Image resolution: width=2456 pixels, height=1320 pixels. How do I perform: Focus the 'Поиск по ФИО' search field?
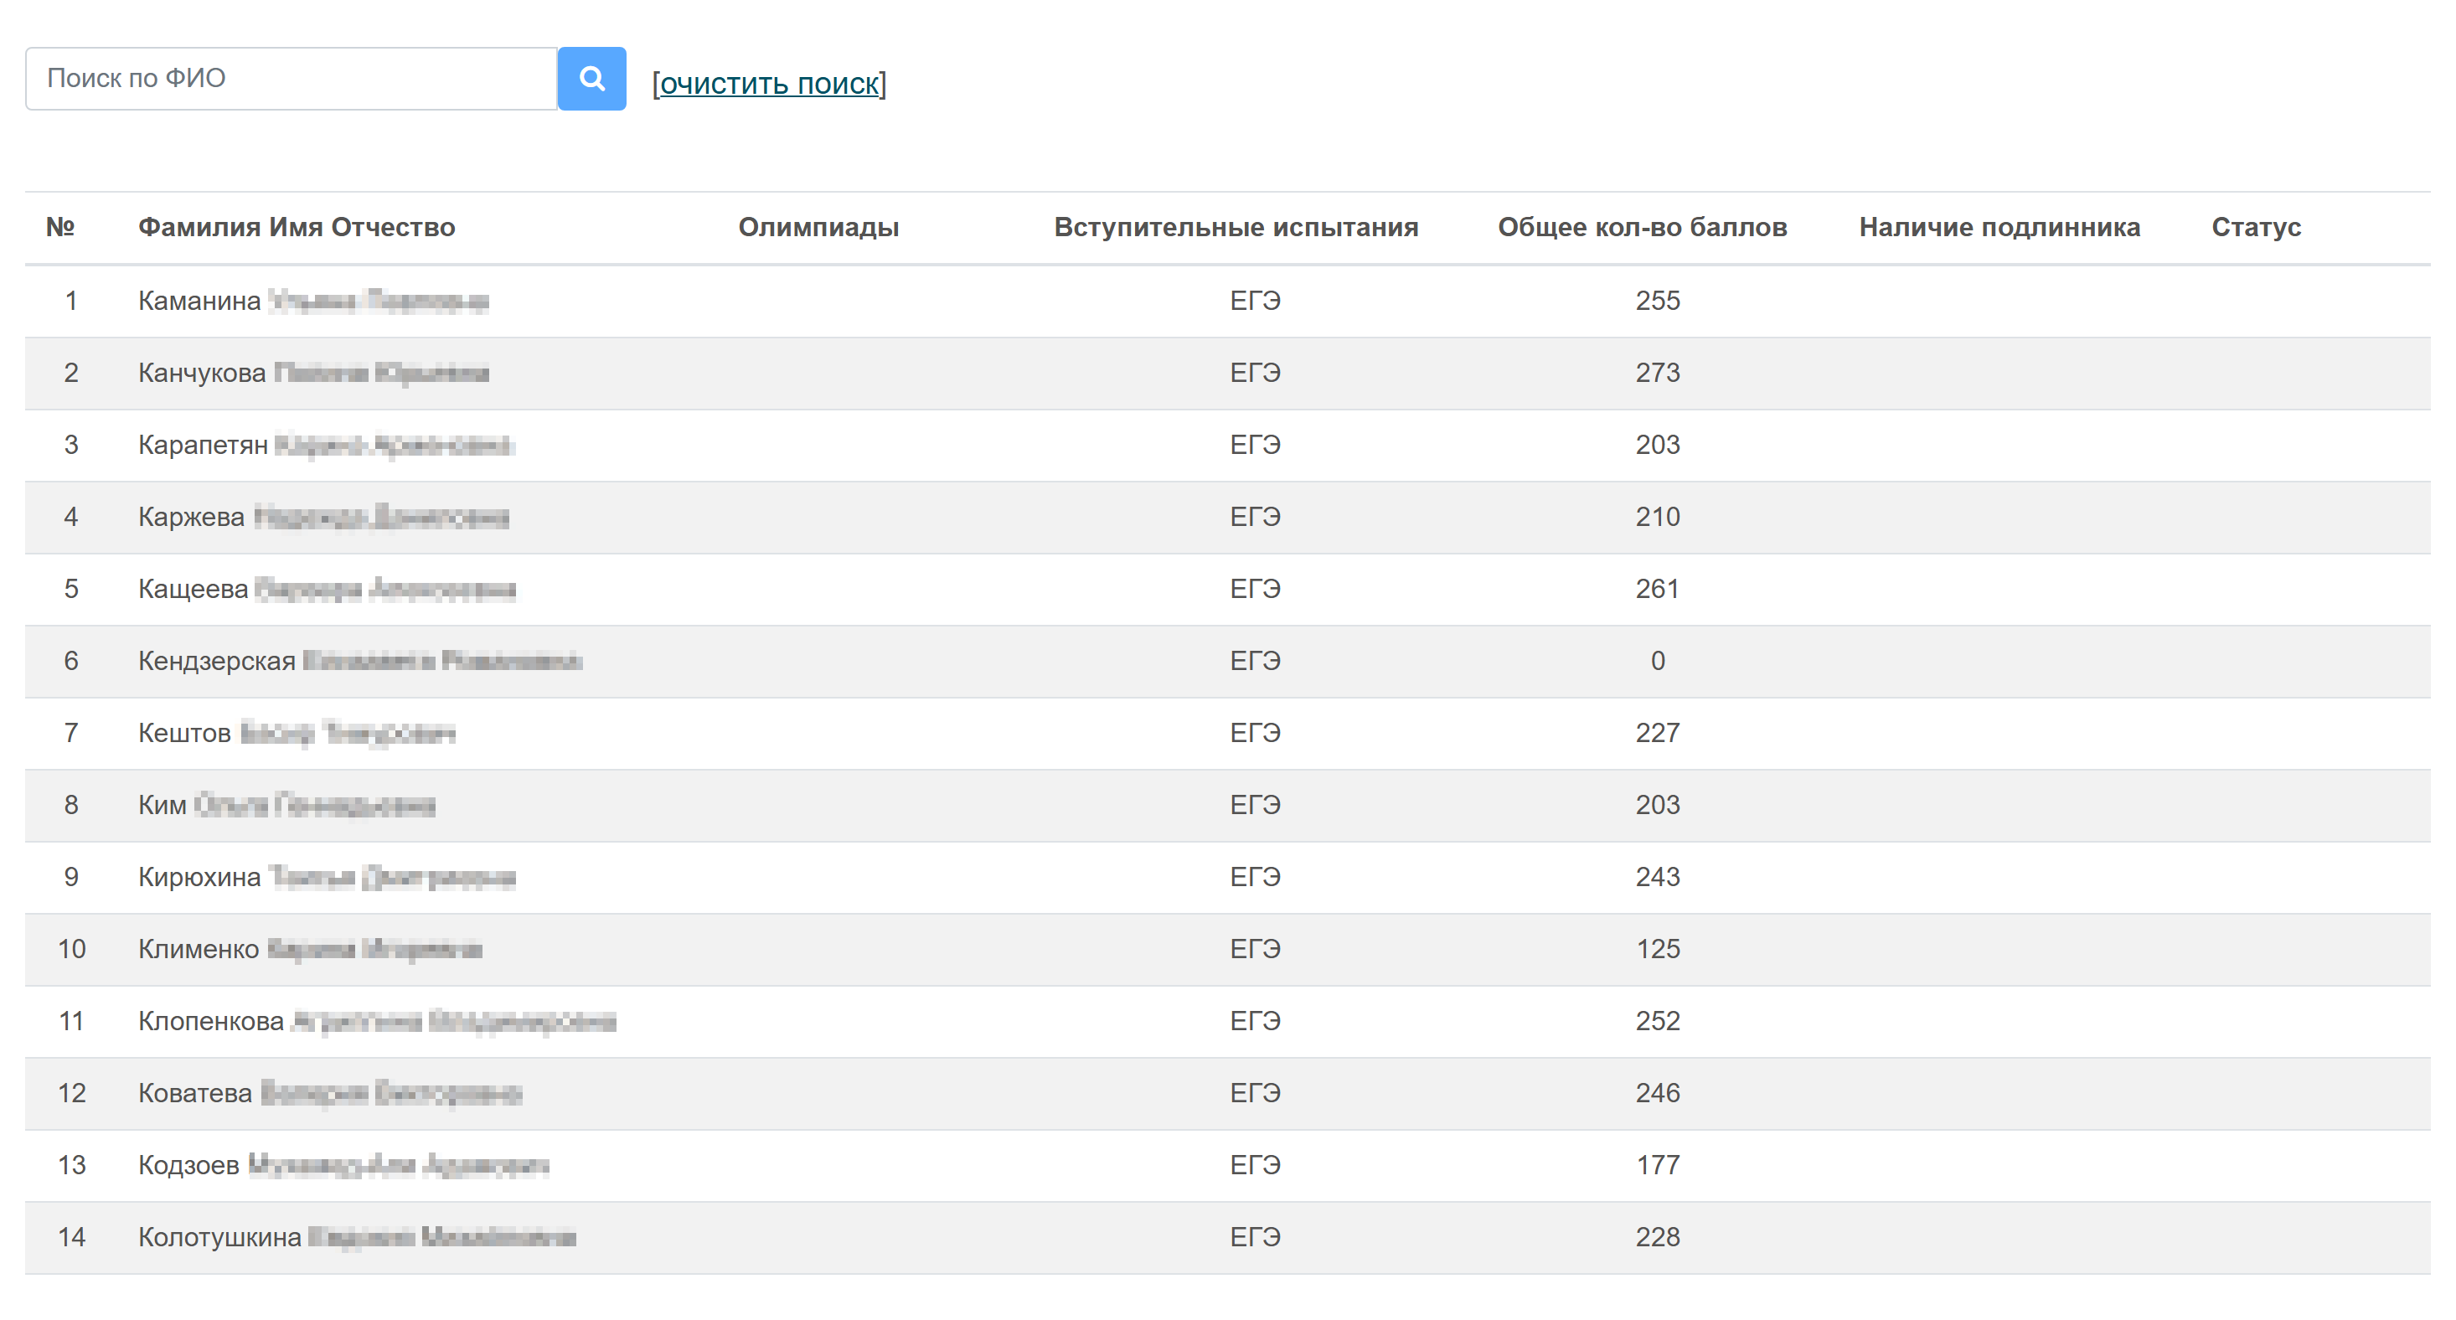[291, 78]
